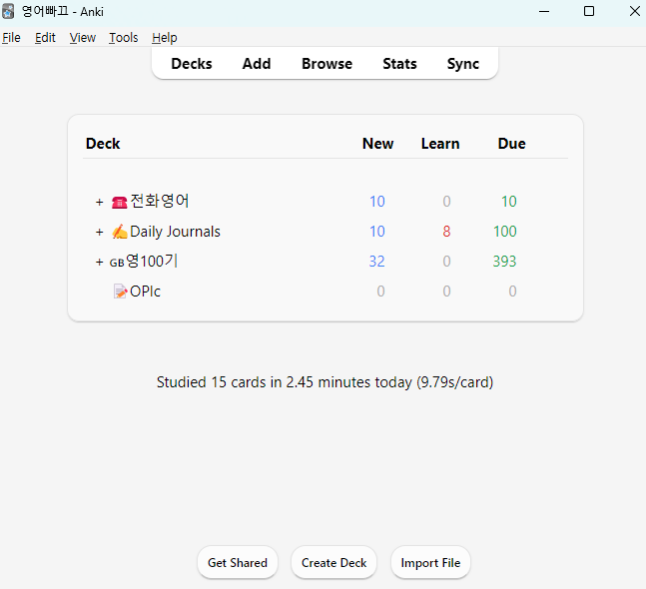Click the Anki app icon in title bar

coord(8,11)
